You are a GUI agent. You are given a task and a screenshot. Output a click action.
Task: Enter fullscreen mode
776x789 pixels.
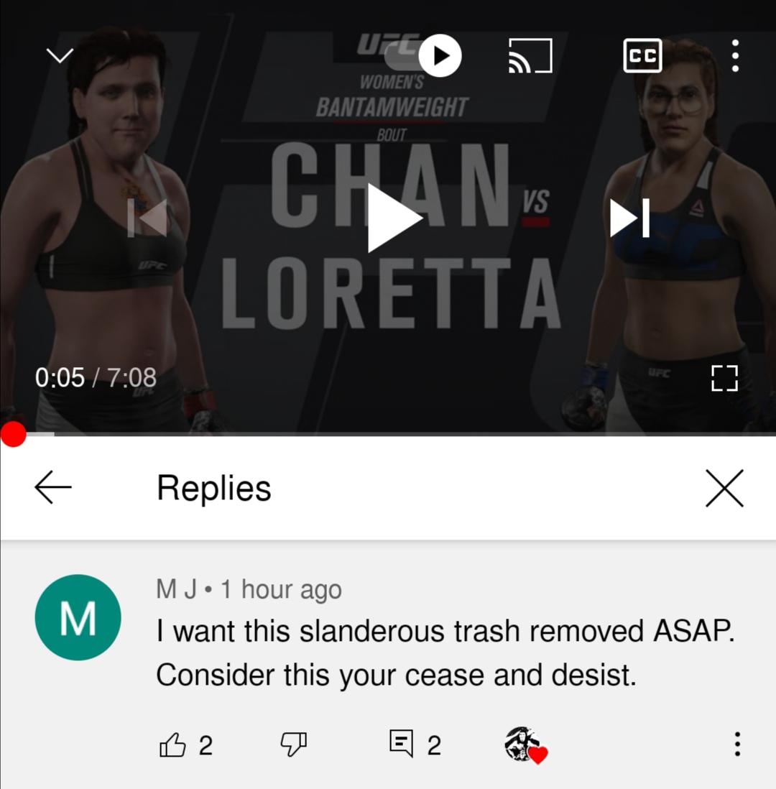(724, 379)
